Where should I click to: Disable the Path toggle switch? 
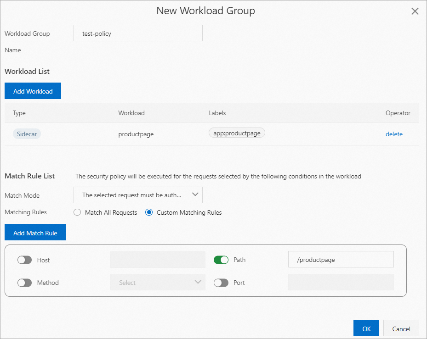click(x=221, y=260)
